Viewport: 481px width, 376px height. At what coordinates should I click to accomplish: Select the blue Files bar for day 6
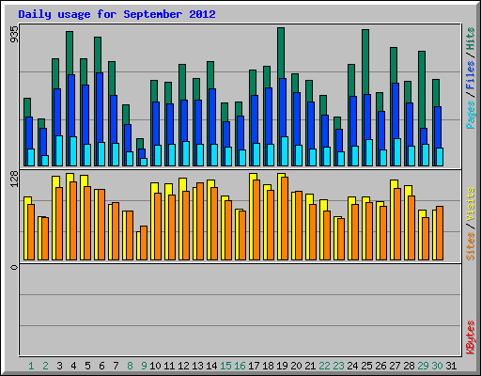click(x=100, y=106)
